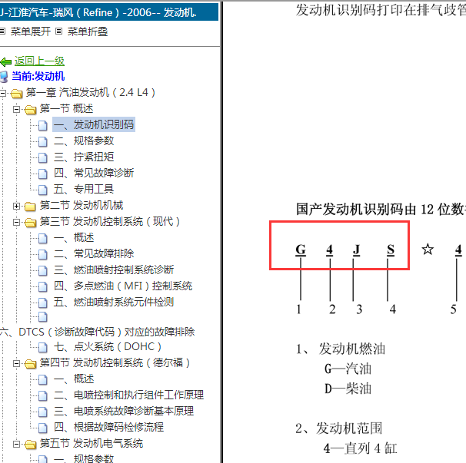Click the folder icon of 第四节 发动机控制系统（德尔福）
Viewport: 466px width, 463px height.
(x=30, y=363)
